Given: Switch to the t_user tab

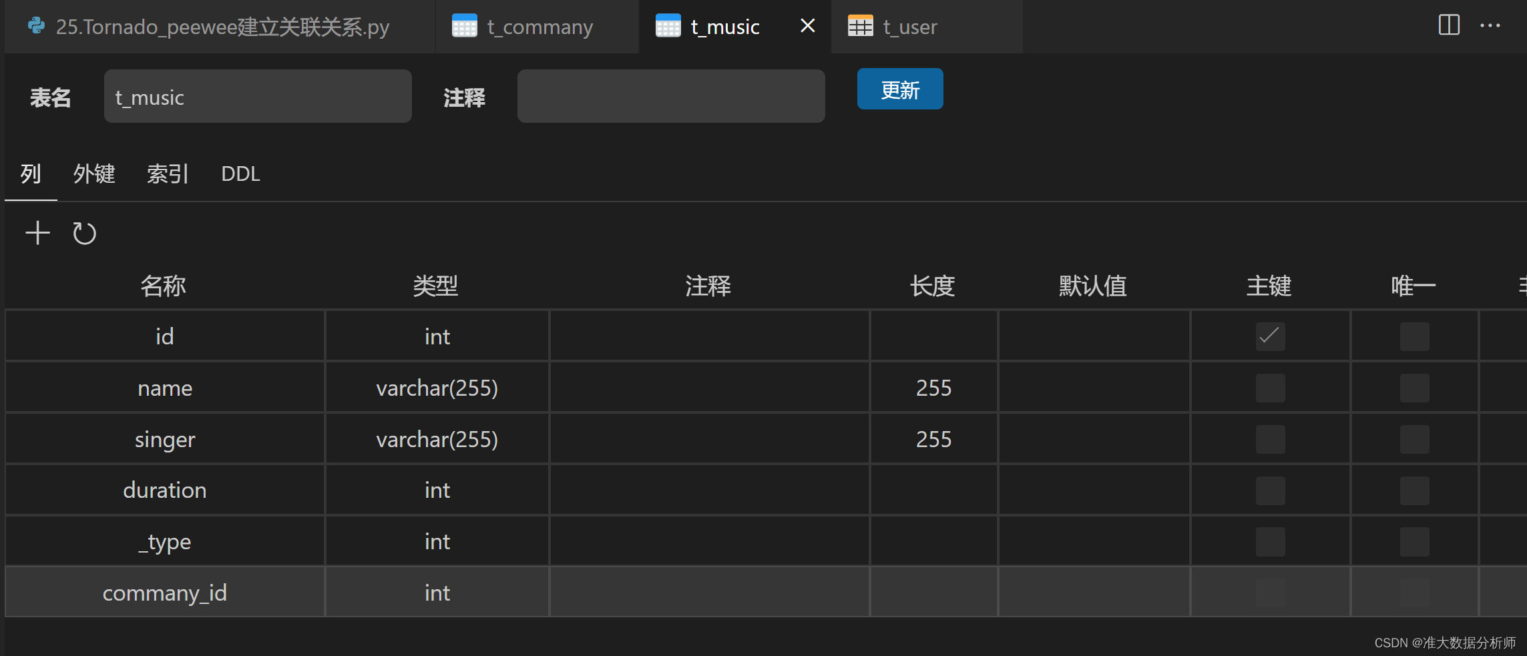Looking at the screenshot, I should click(927, 27).
